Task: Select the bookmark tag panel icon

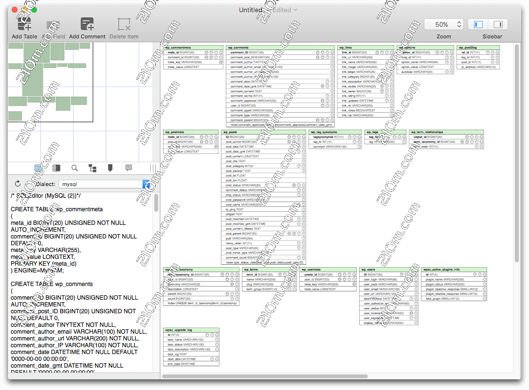Action: [x=110, y=168]
